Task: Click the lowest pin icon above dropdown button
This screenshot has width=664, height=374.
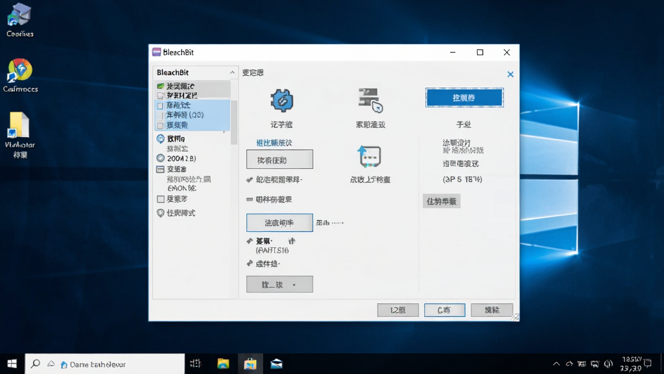Action: click(250, 264)
